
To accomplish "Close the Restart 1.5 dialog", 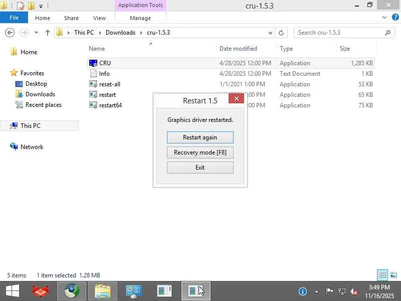I will tap(236, 98).
